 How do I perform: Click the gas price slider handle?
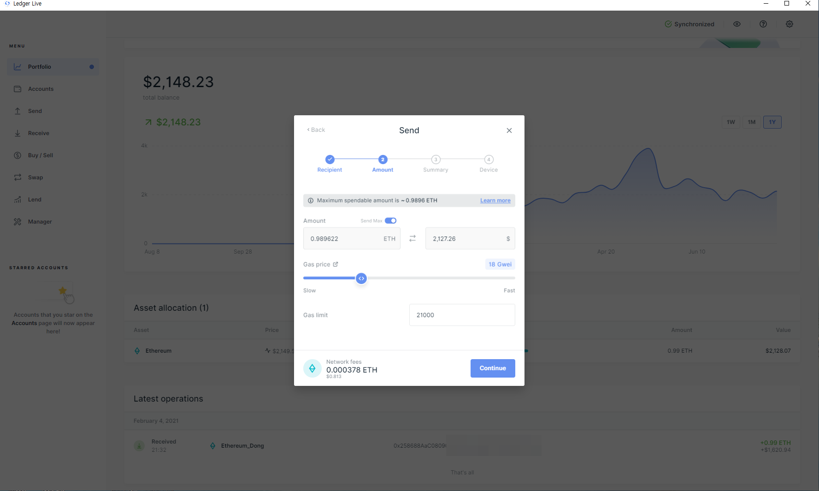pyautogui.click(x=361, y=278)
